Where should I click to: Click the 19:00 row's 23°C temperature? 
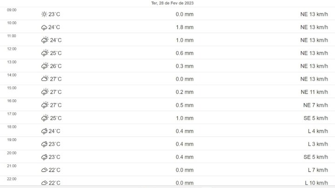tap(54, 144)
